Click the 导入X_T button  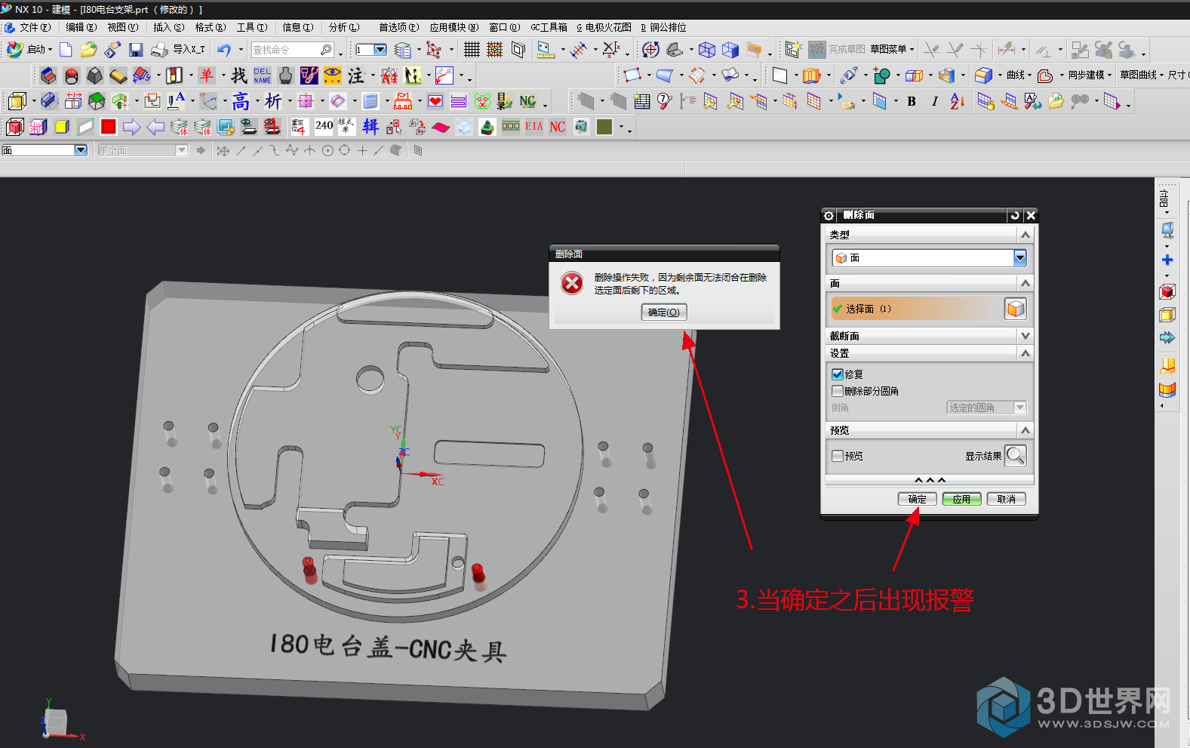[189, 50]
